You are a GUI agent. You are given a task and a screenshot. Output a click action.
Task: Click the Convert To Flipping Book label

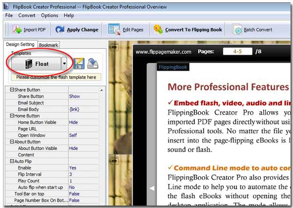pyautogui.click(x=193, y=29)
